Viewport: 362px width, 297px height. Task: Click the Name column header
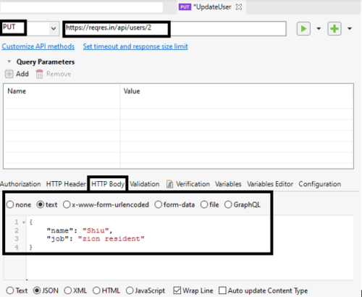pos(62,91)
